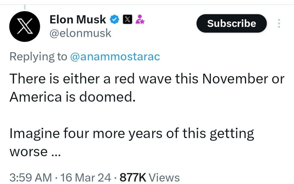Click the word "worse" in the tweet

[29, 151]
